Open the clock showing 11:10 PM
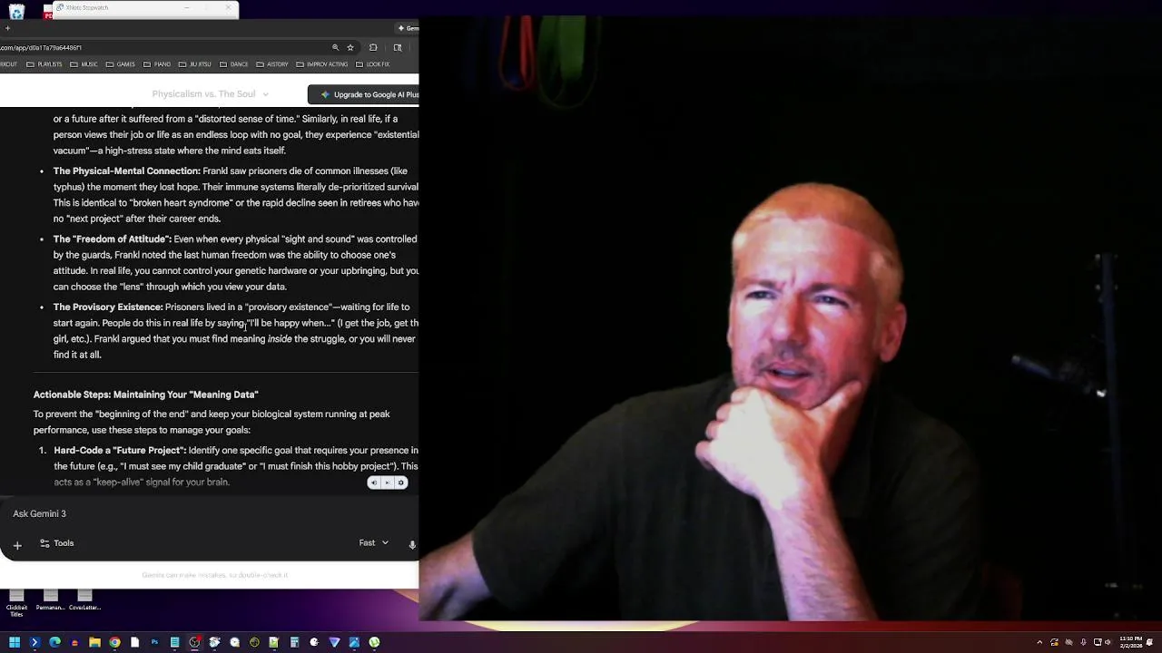The height and width of the screenshot is (653, 1162). 1131,642
